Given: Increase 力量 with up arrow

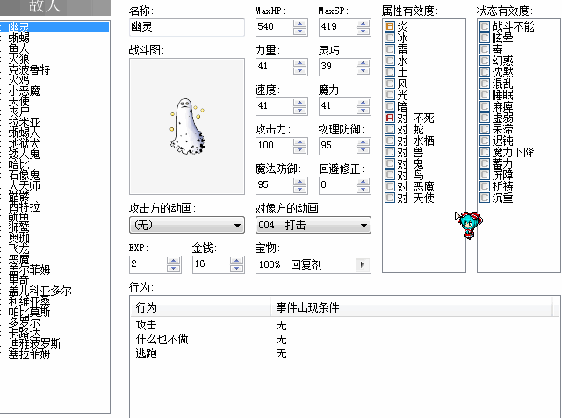Looking at the screenshot, I should pos(300,63).
